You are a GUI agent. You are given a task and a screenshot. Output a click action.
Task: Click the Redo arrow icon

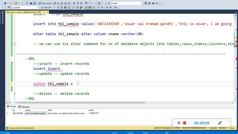pyautogui.click(x=92, y=3)
